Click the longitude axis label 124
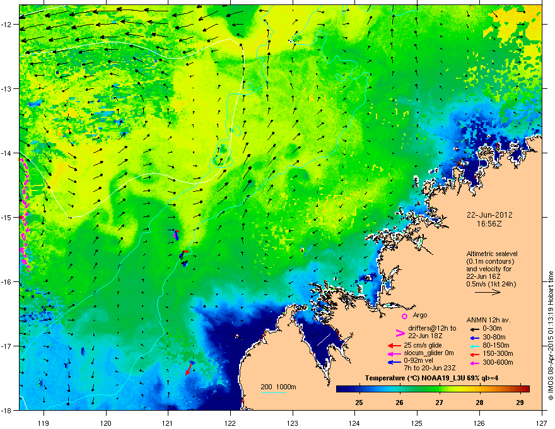Viewport: 555px width, 429px height. tap(354, 423)
